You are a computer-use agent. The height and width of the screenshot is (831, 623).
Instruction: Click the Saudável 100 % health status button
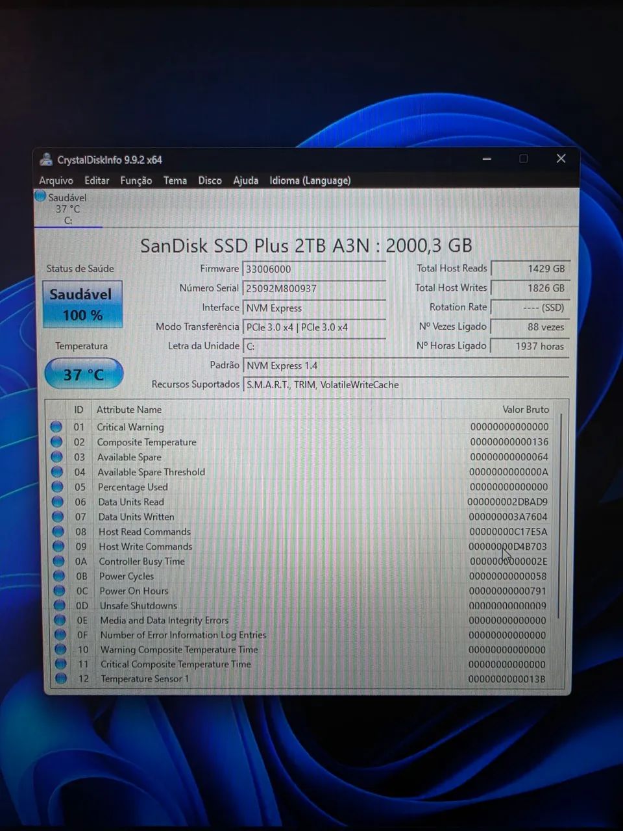(82, 304)
